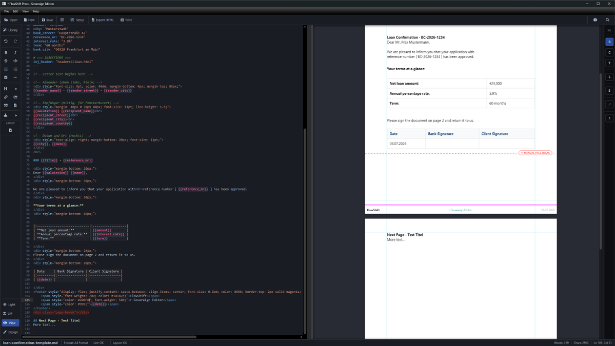615x346 pixels.
Task: Export the document as HTML
Action: (103, 20)
